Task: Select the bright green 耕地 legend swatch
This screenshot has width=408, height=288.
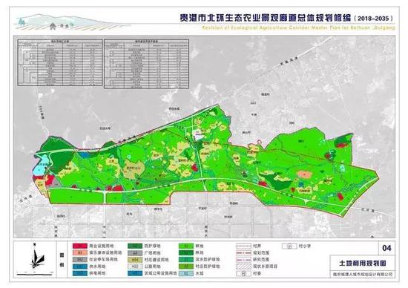Action: 186,246
